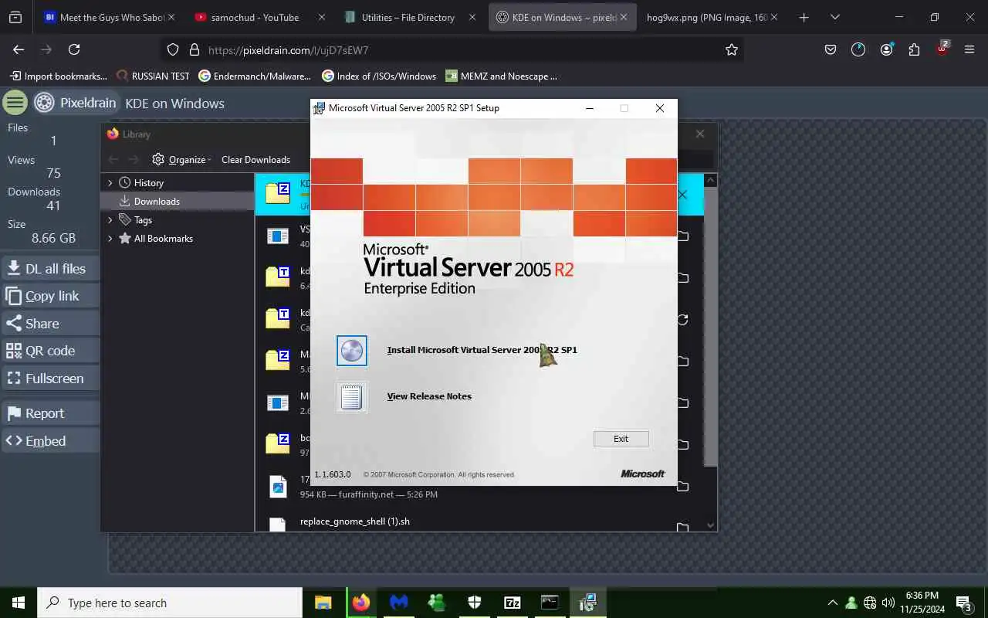Open the Embed option
Viewport: 988px width, 618px height.
click(50, 441)
